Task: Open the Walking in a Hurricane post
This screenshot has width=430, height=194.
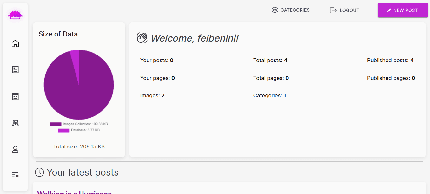Action: (x=75, y=192)
